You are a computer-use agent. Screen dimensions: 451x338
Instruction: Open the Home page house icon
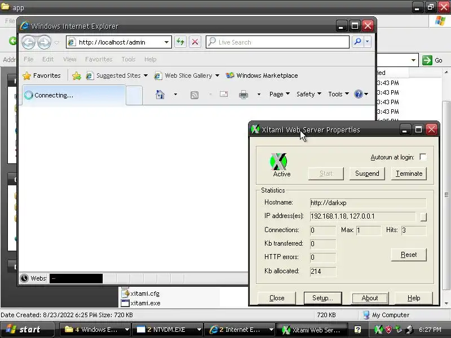pyautogui.click(x=160, y=94)
